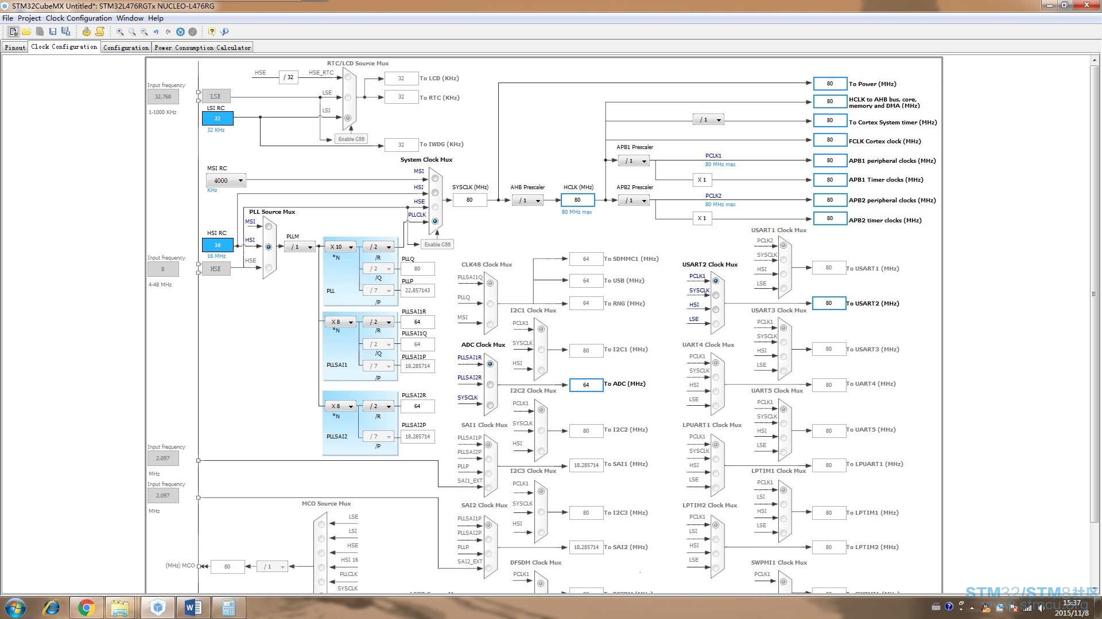Click the grey document toolbar icon
1102x619 pixels.
click(x=40, y=32)
